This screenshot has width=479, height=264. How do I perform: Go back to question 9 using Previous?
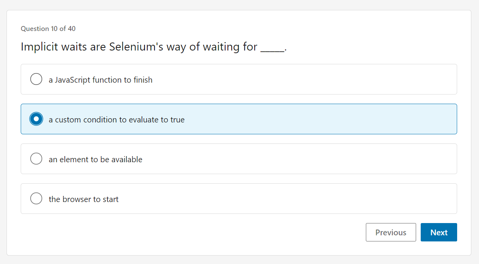pos(391,232)
